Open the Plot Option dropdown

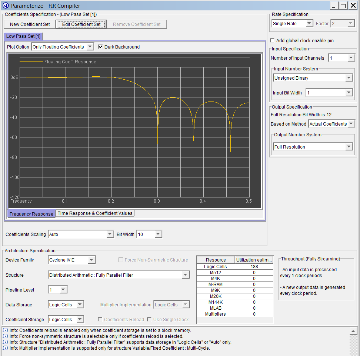(x=90, y=47)
